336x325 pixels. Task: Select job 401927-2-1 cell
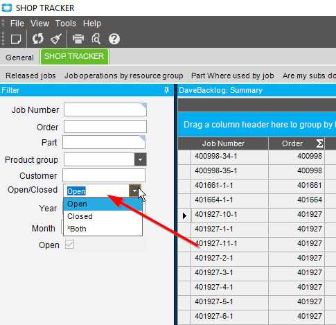click(229, 258)
